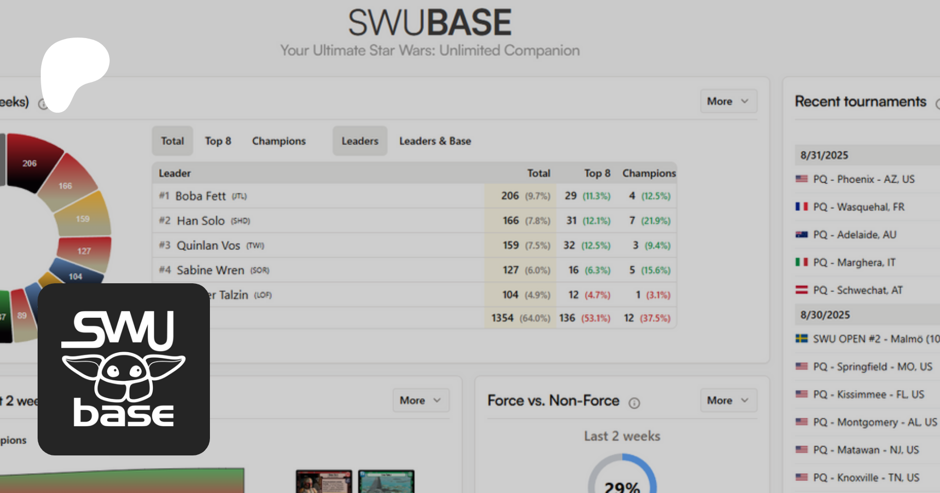The height and width of the screenshot is (493, 940).
Task: Click the US flag beside PQ - Phoenix
Action: pyautogui.click(x=802, y=179)
